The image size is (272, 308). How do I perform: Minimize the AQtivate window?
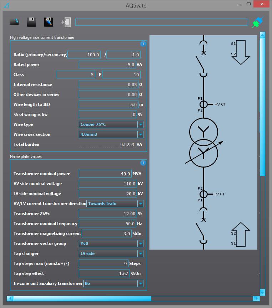click(x=239, y=4)
